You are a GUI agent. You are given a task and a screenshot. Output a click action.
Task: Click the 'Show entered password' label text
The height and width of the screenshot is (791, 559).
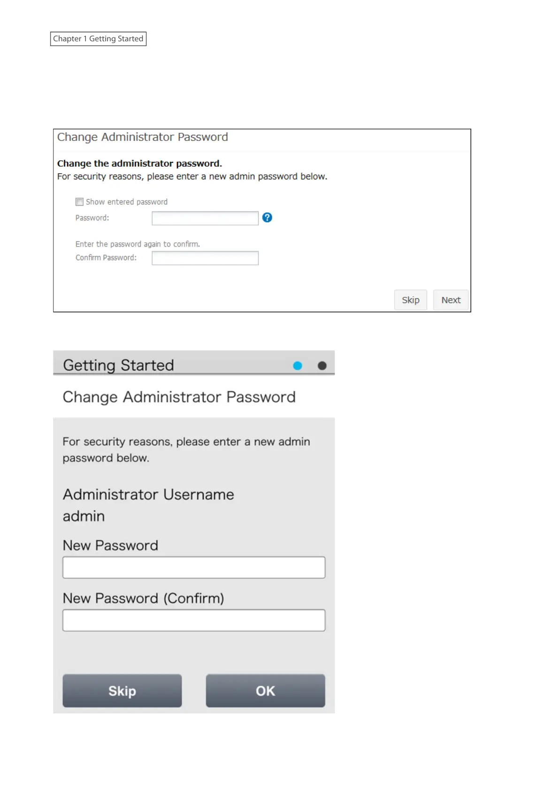pyautogui.click(x=126, y=202)
